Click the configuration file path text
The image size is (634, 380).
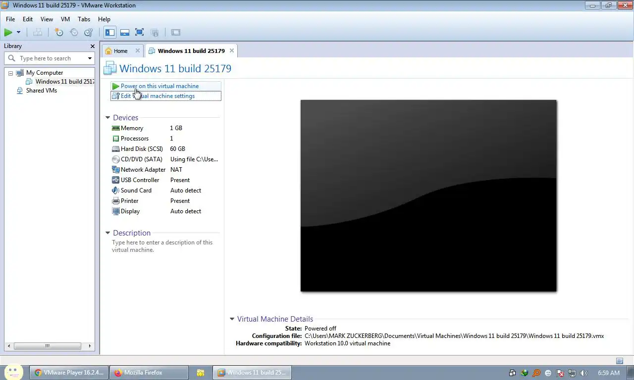[x=454, y=336]
